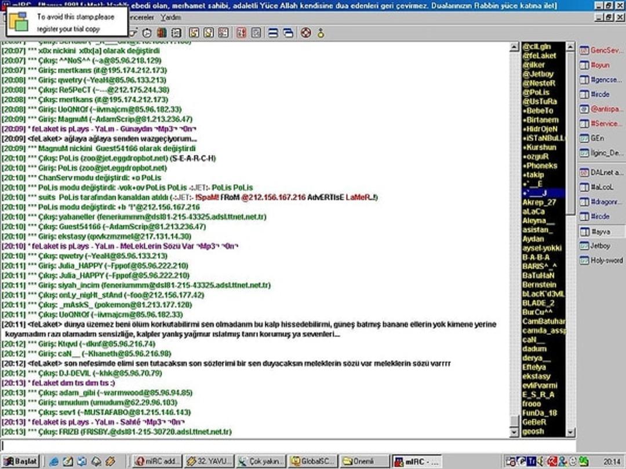This screenshot has width=626, height=469.
Task: Switch to the #oyun channel window
Action: pyautogui.click(x=600, y=65)
